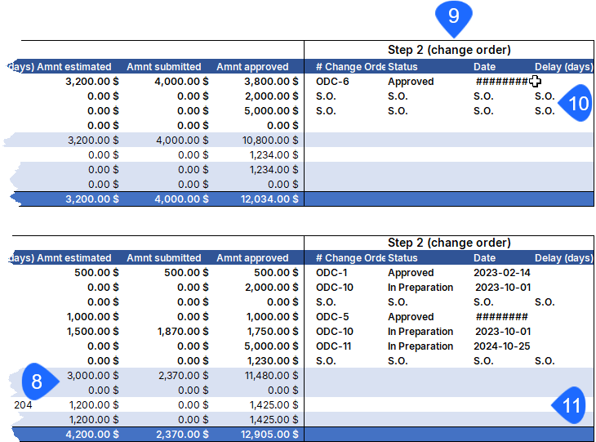The width and height of the screenshot is (596, 442).
Task: Click the 1,200.00 $ cell in the 204 row
Action: [94, 405]
